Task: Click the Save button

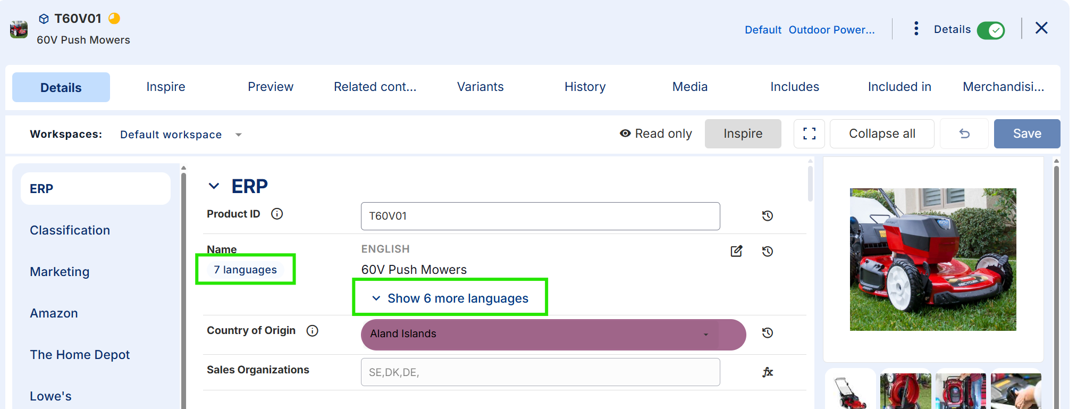Action: (x=1027, y=133)
